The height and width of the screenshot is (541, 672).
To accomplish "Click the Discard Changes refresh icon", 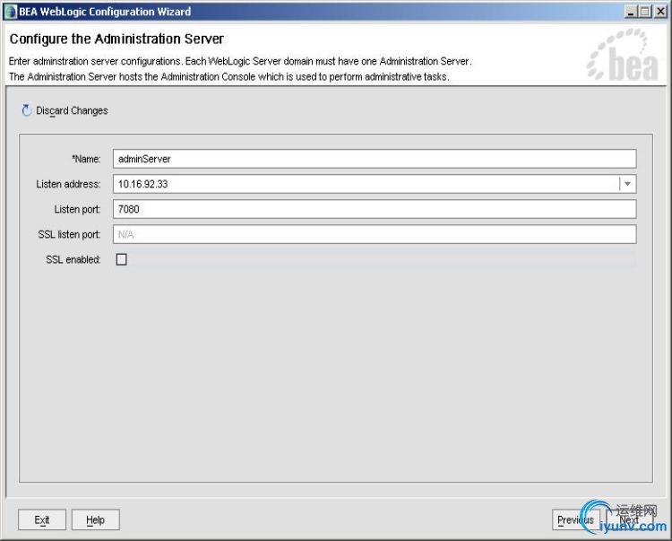I will pyautogui.click(x=27, y=110).
